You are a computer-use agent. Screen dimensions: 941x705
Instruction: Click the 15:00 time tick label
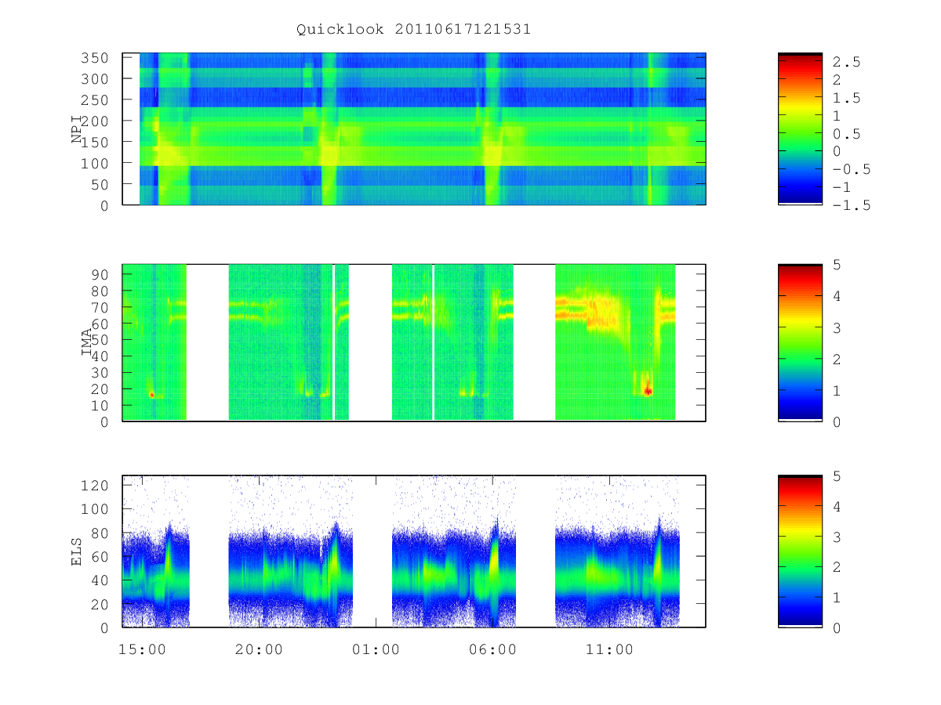click(142, 649)
